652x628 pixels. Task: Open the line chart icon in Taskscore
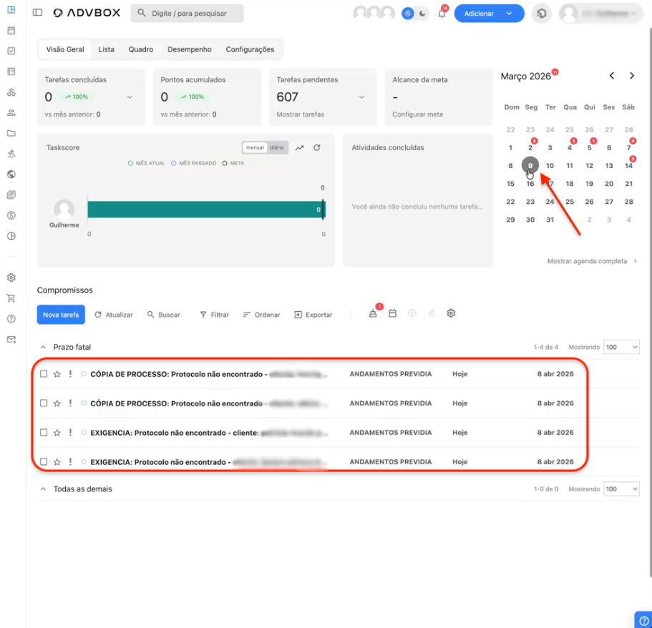pos(299,148)
